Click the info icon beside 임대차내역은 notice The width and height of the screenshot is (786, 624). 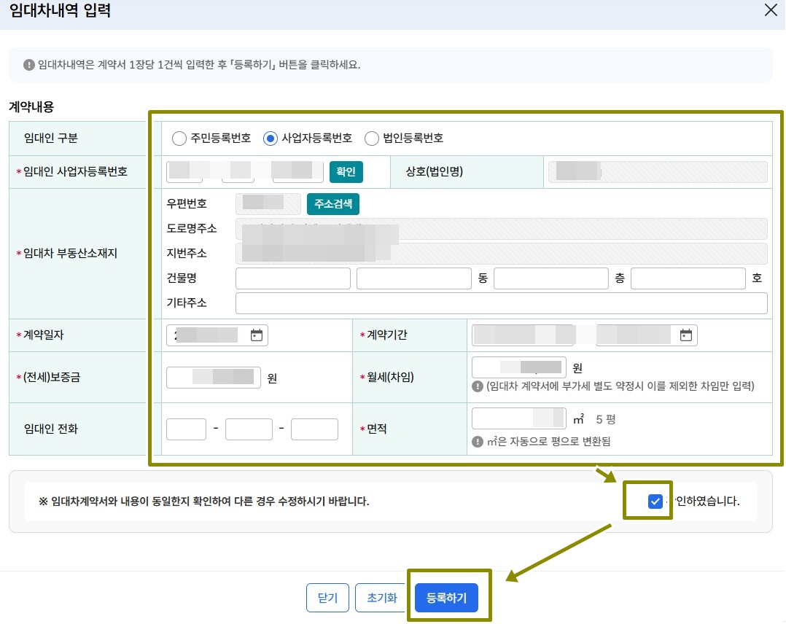click(x=29, y=65)
